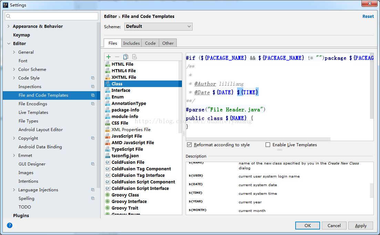The height and width of the screenshot is (235, 380).
Task: Click the project-level icon beside File Encodings
Action: [x=93, y=104]
